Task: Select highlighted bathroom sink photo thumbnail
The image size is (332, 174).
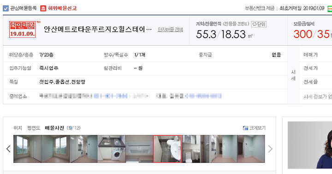Action: (167, 149)
